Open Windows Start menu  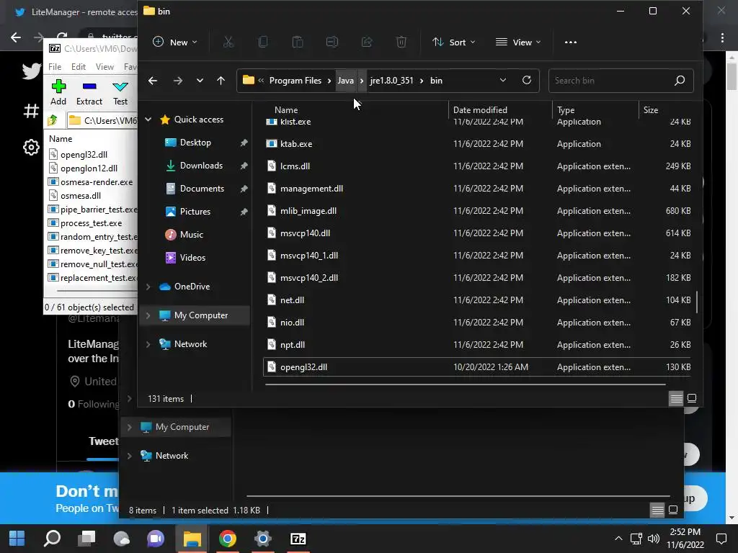tap(17, 539)
